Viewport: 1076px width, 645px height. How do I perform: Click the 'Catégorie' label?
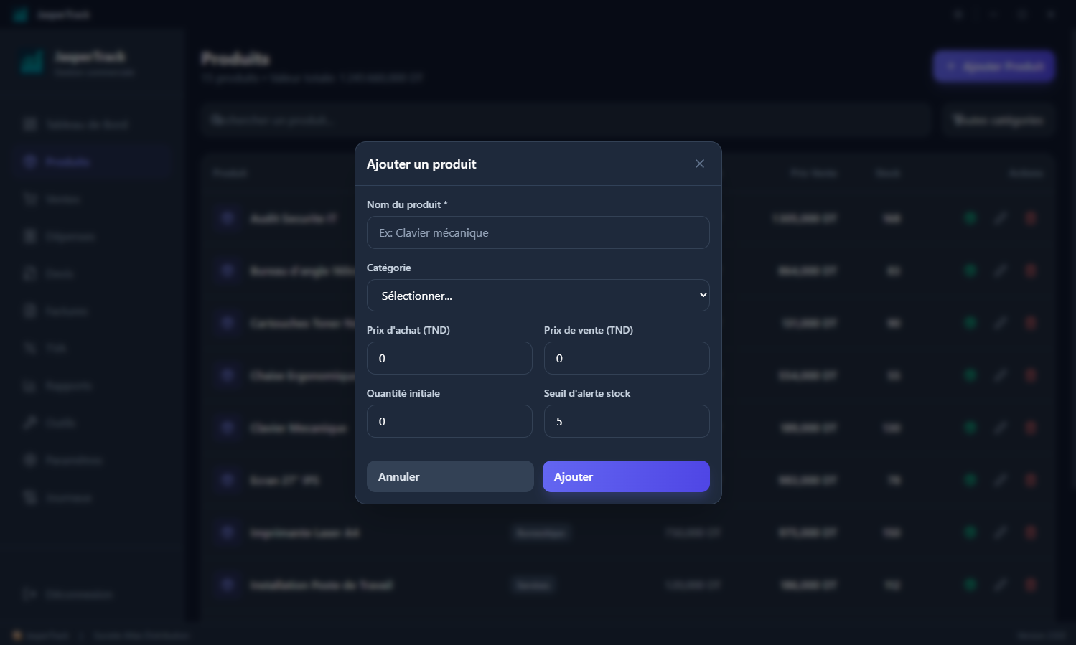click(x=389, y=268)
